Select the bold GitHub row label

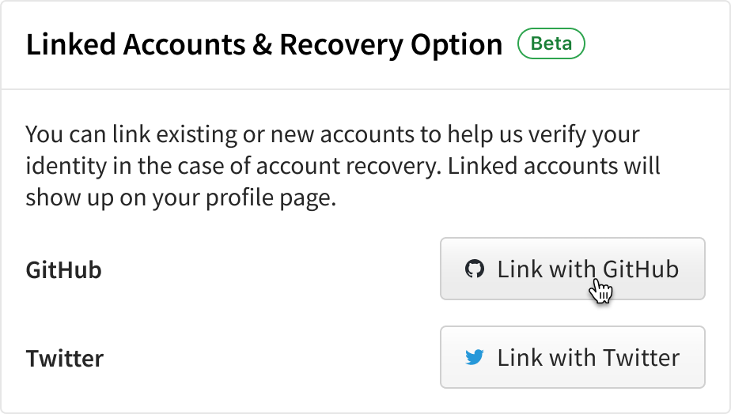click(x=64, y=270)
